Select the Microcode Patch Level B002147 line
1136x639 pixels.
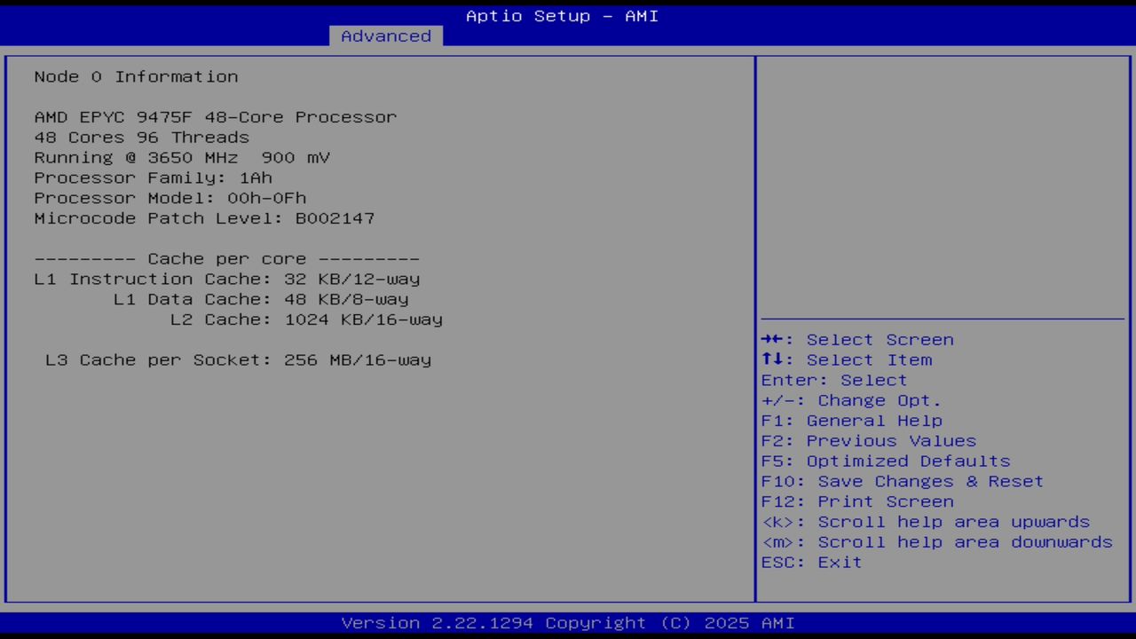click(204, 217)
